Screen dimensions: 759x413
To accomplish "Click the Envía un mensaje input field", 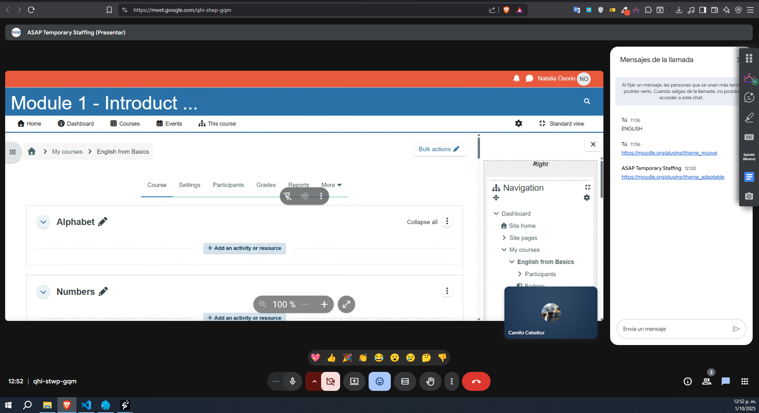I will [x=673, y=329].
